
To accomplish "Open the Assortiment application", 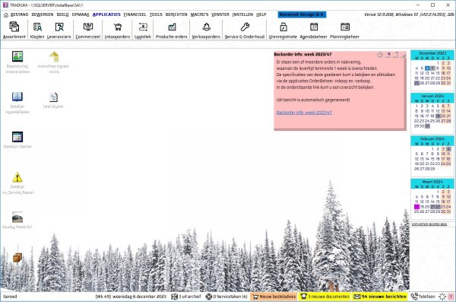I will tap(14, 30).
